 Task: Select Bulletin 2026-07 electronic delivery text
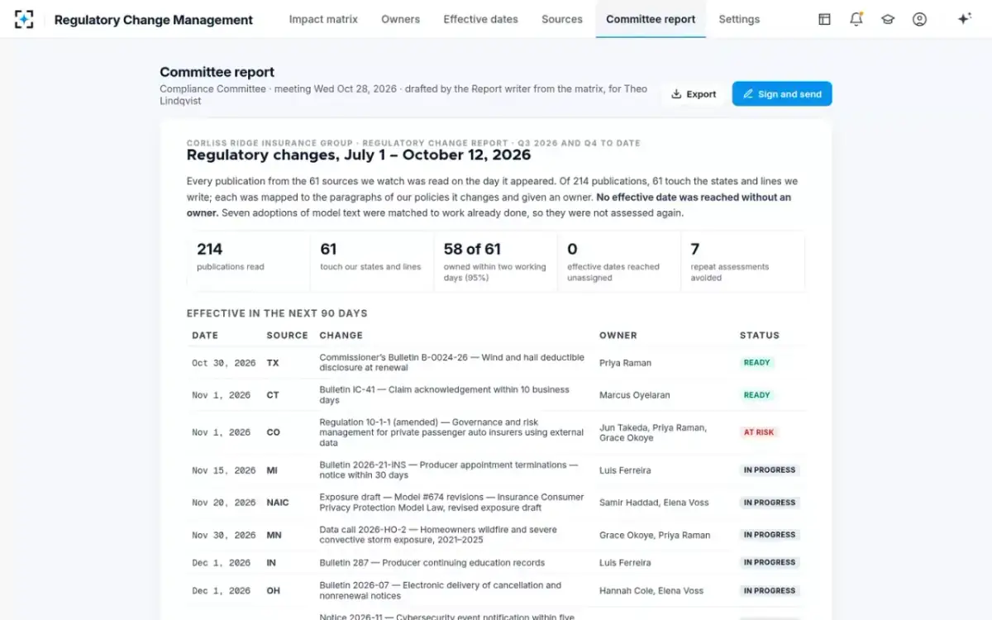point(441,590)
